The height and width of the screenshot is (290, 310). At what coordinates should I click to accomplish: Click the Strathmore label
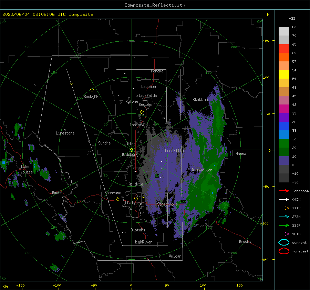coord(167,204)
